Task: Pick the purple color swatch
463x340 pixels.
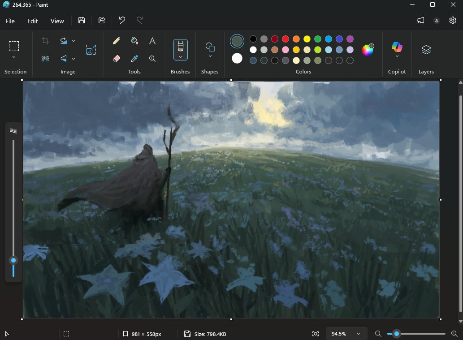Action: [x=350, y=39]
